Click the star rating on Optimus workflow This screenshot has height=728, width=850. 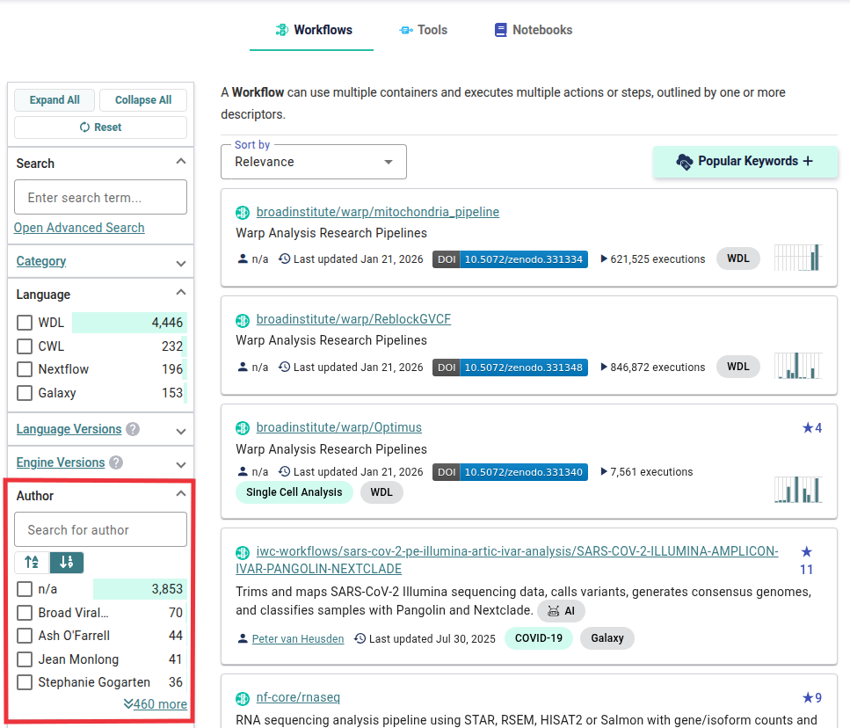pos(810,427)
